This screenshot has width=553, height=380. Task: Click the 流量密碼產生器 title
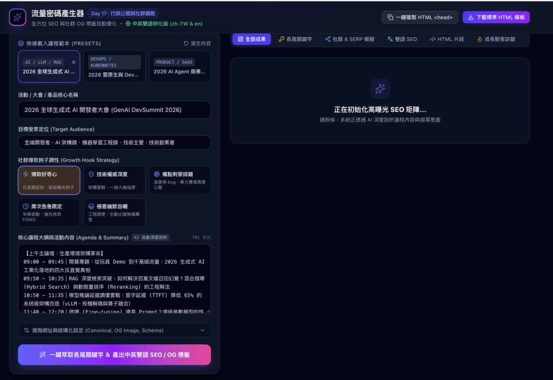57,14
